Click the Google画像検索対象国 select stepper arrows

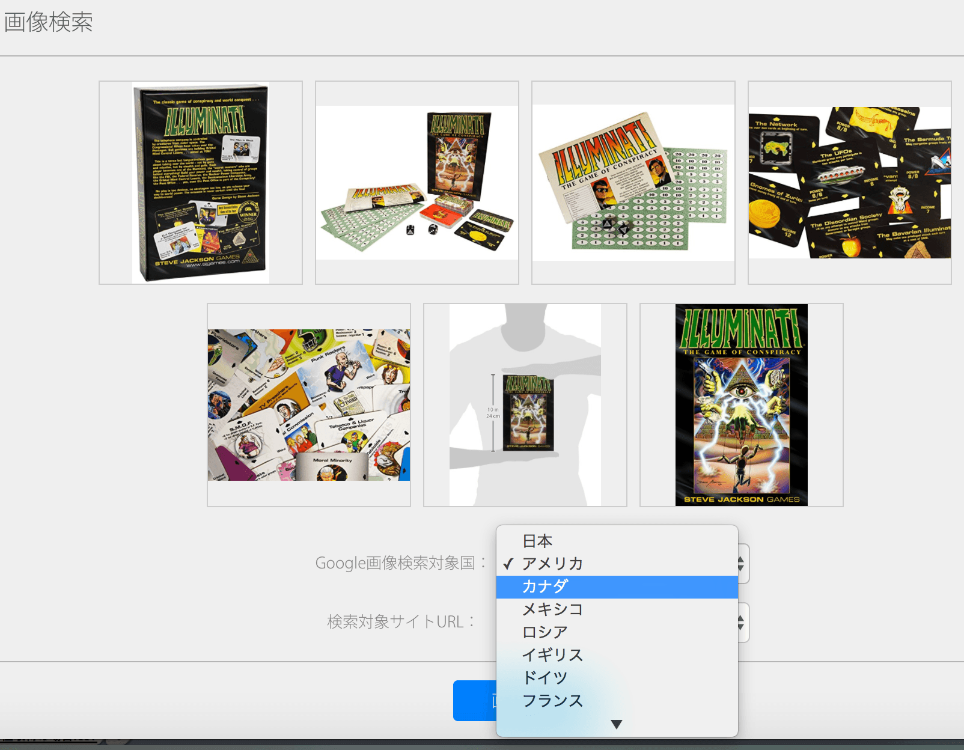pyautogui.click(x=742, y=564)
